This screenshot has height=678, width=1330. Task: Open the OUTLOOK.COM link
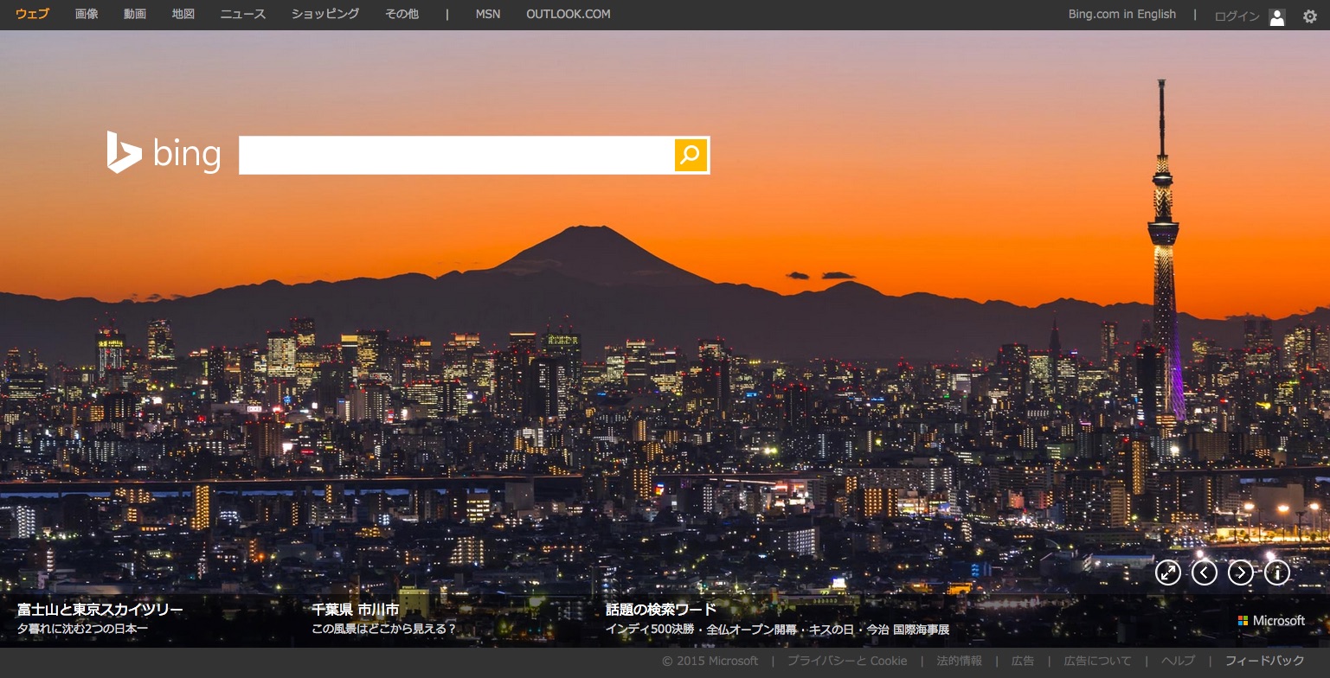click(568, 15)
